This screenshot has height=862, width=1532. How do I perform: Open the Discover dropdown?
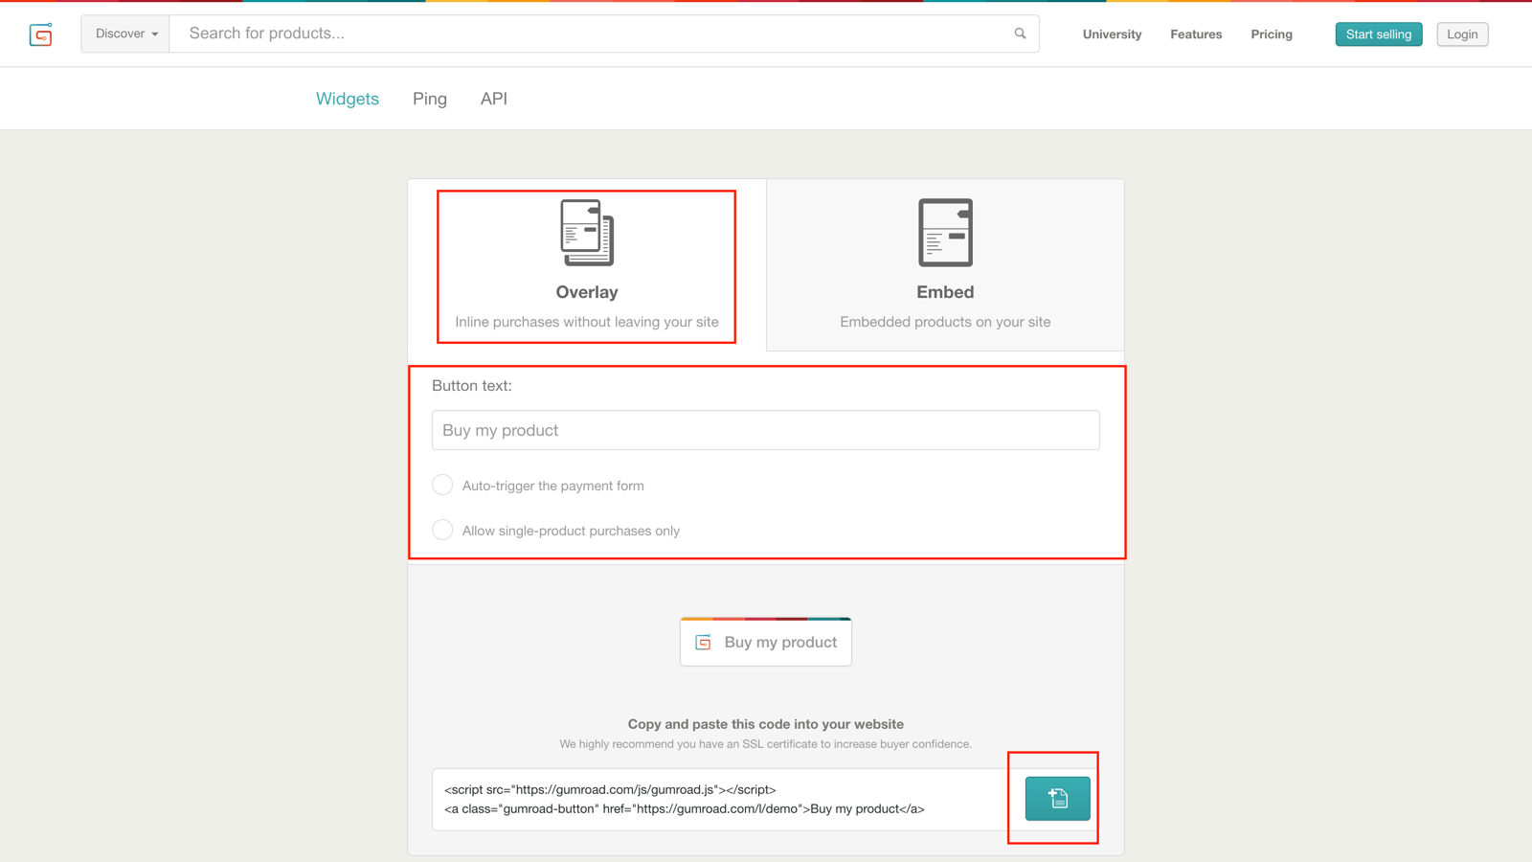[124, 33]
